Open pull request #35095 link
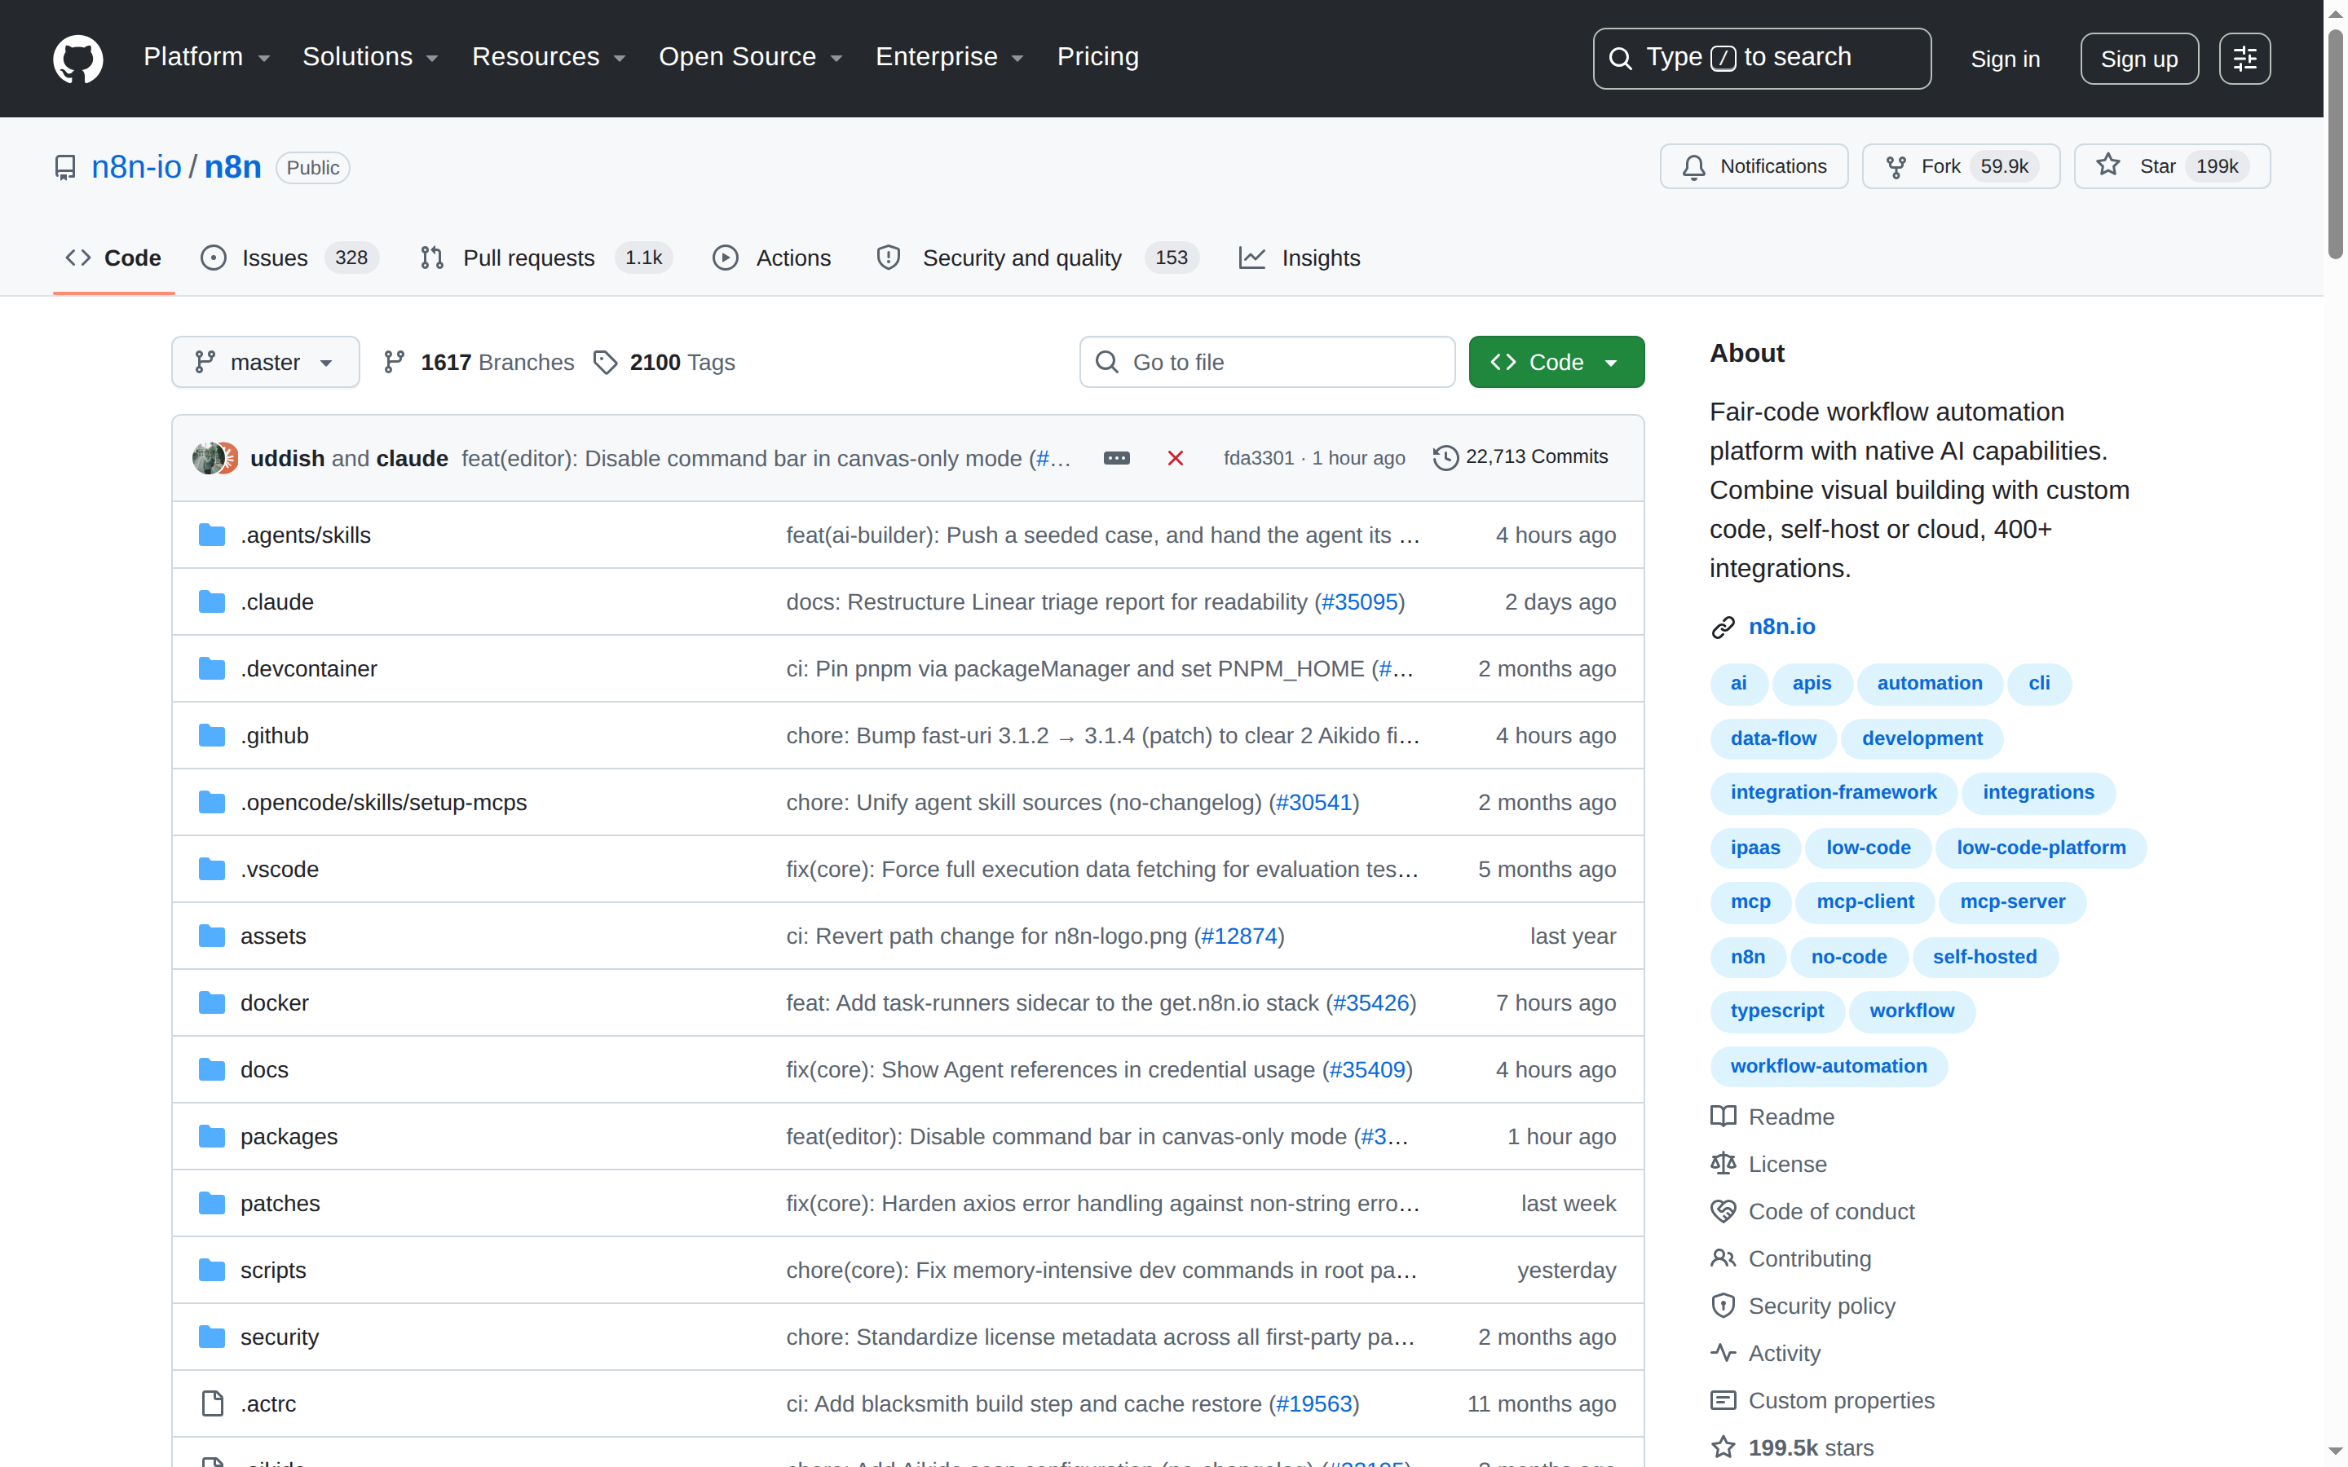Screen dimensions: 2348x1467 coord(1359,601)
